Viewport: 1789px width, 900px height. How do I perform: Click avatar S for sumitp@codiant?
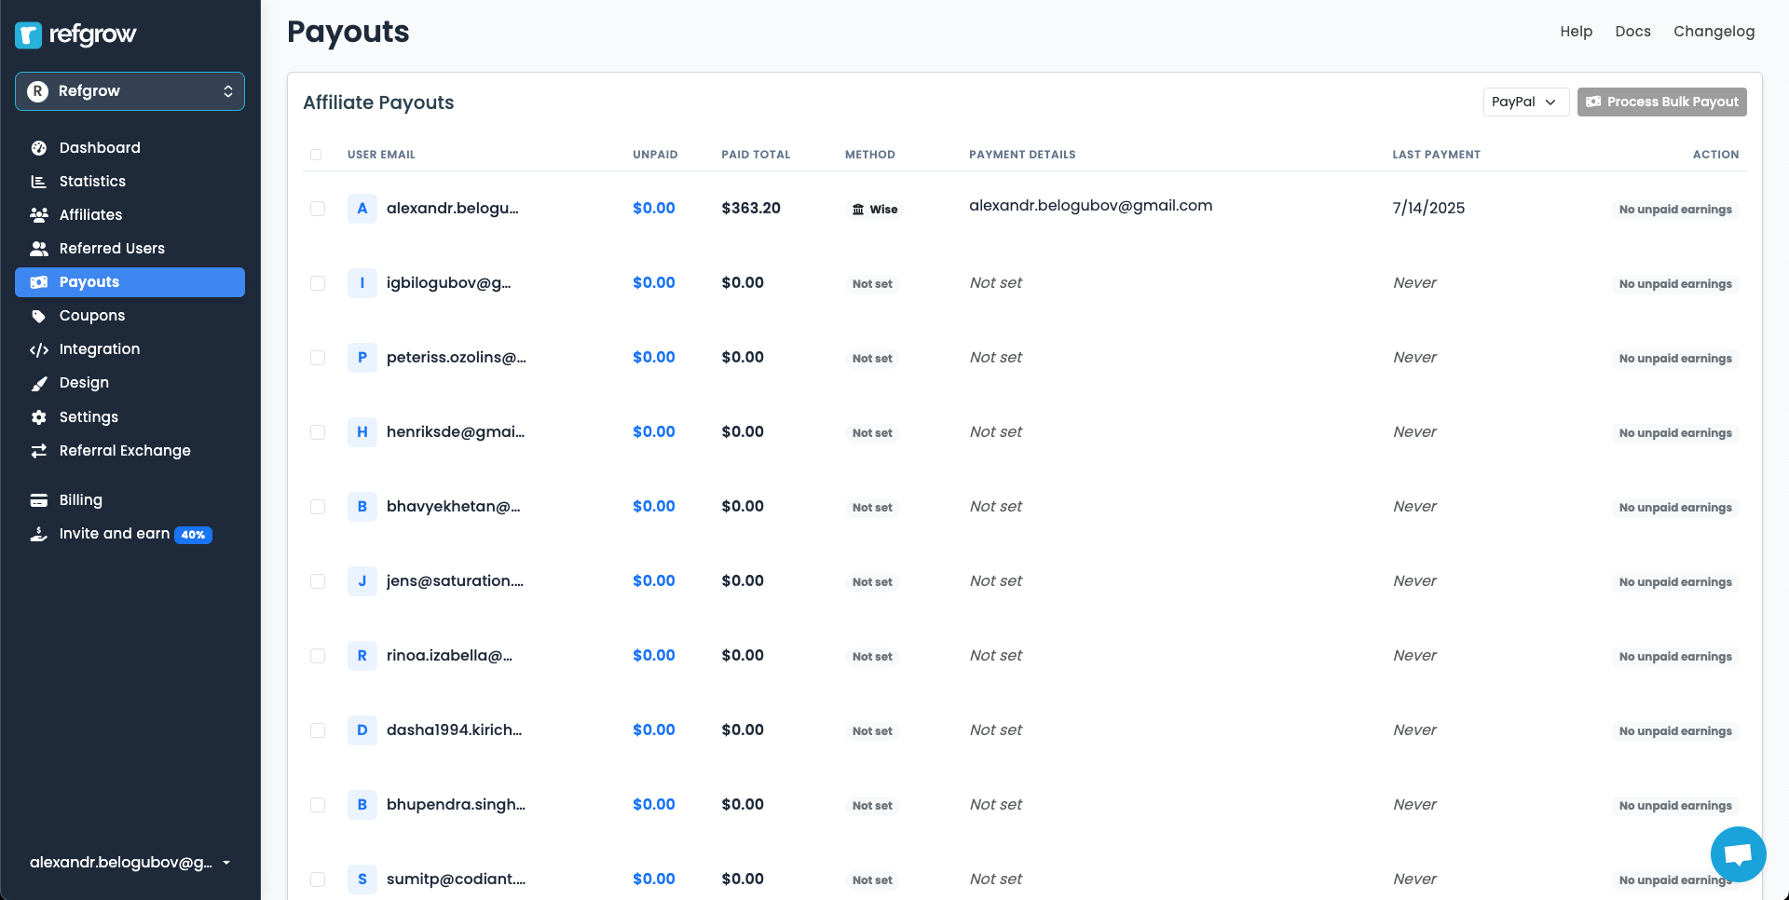[x=362, y=880]
